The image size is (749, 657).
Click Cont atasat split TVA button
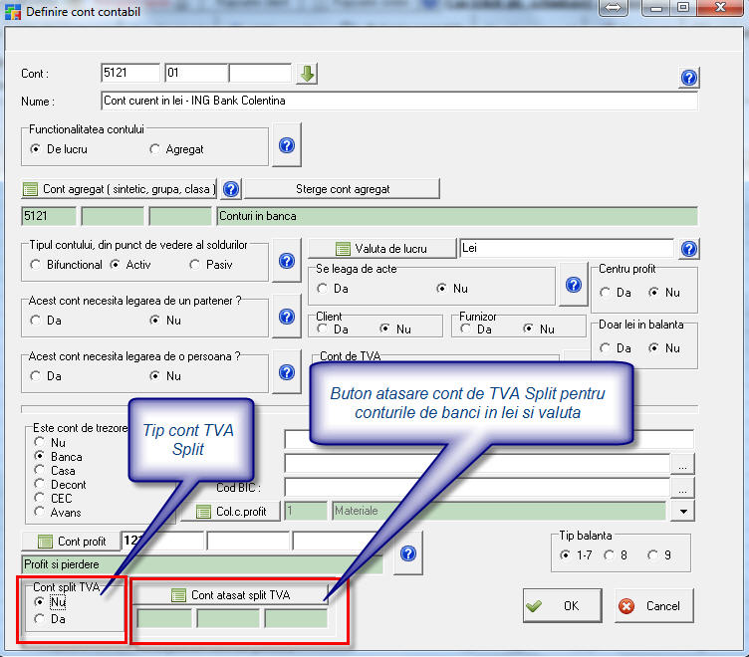tap(231, 595)
